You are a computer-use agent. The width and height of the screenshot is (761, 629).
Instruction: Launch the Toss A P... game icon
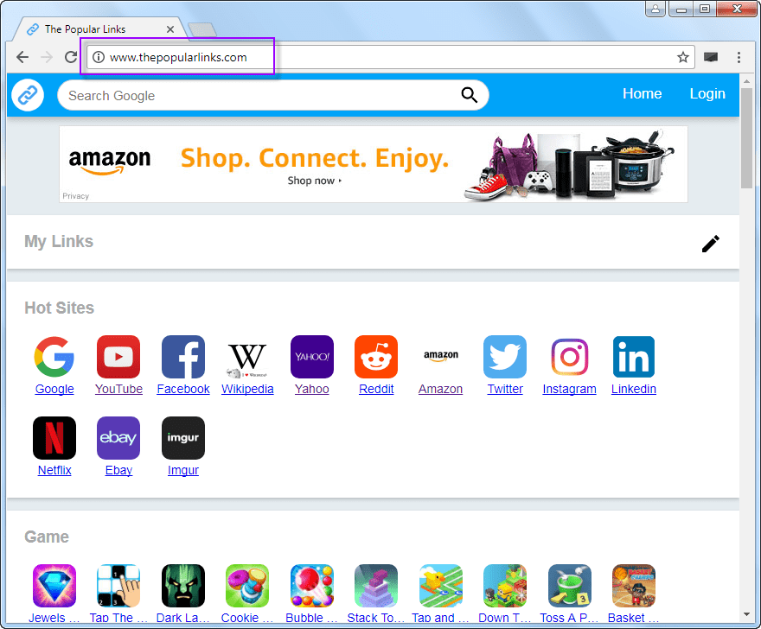[x=569, y=585]
